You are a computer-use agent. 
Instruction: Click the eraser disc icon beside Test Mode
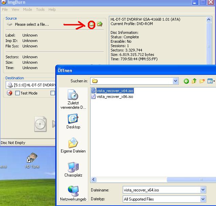(9, 93)
